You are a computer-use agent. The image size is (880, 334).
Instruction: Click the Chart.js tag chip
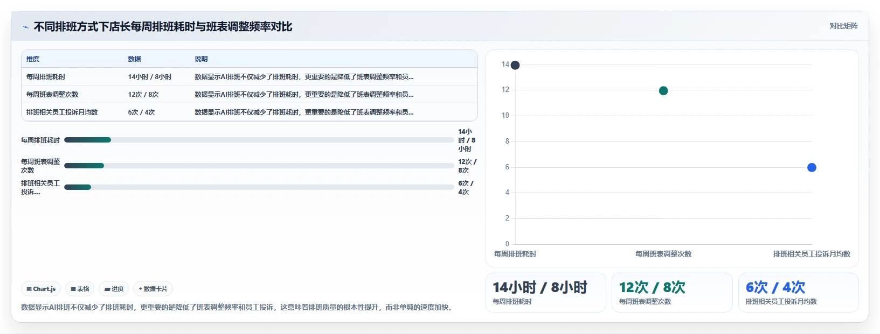point(41,289)
